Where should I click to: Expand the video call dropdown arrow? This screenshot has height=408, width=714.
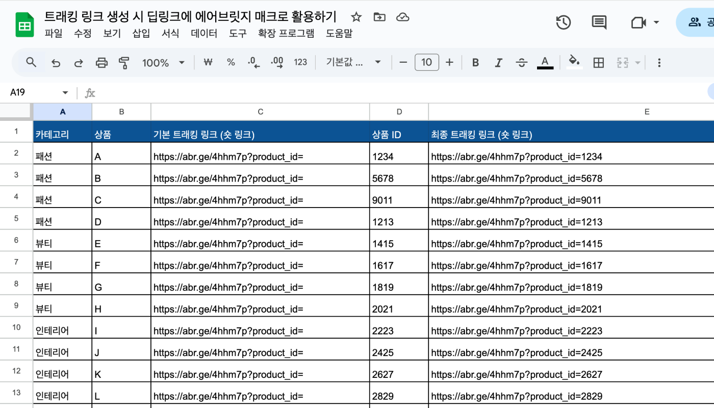[x=656, y=22]
